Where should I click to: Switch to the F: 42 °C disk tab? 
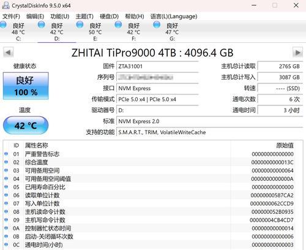[x=133, y=32]
